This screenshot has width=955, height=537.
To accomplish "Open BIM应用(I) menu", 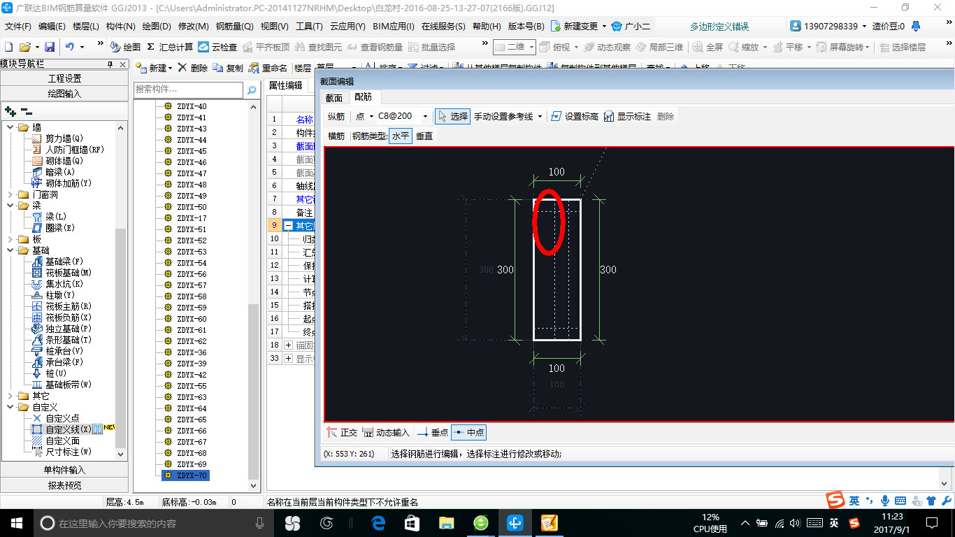I will [x=394, y=26].
